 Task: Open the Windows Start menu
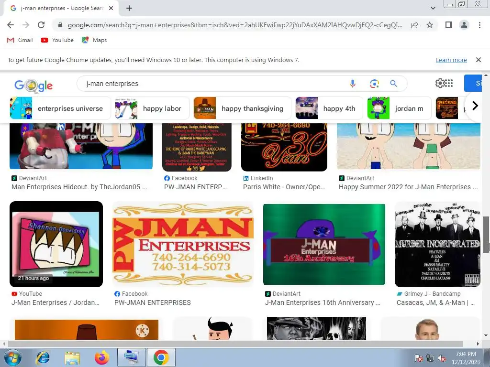click(x=12, y=357)
